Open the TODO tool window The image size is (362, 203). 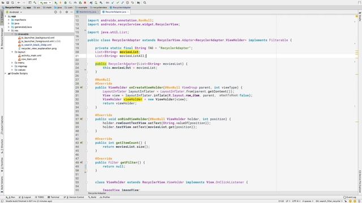[x=40, y=197]
